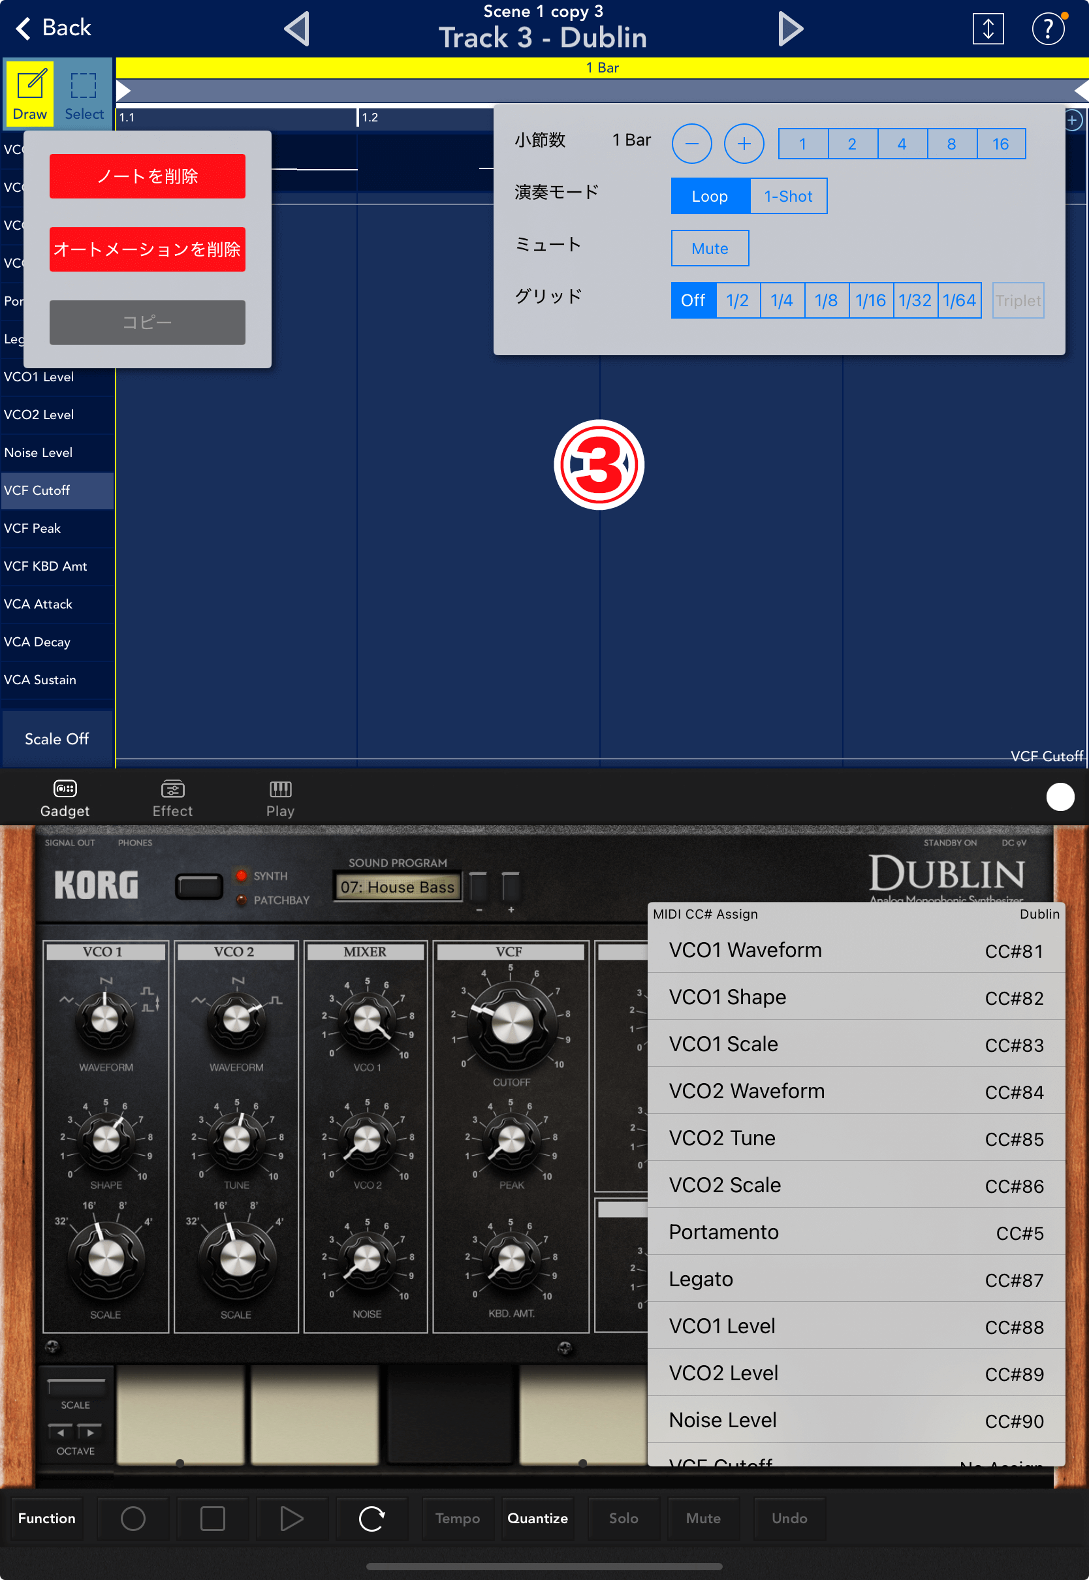This screenshot has width=1089, height=1580.
Task: Open the Scale Off selector
Action: pos(57,739)
